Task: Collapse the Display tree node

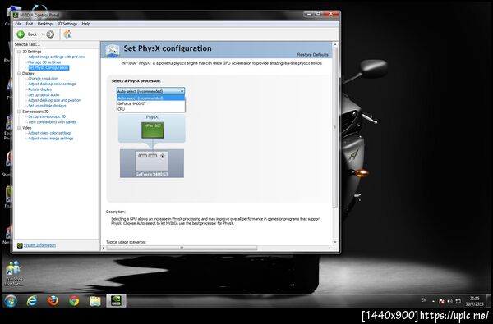Action: [19, 73]
